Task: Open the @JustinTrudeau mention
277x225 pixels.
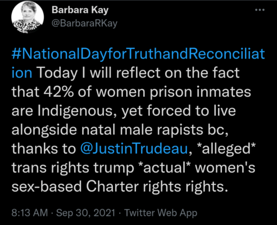Action: coord(134,149)
